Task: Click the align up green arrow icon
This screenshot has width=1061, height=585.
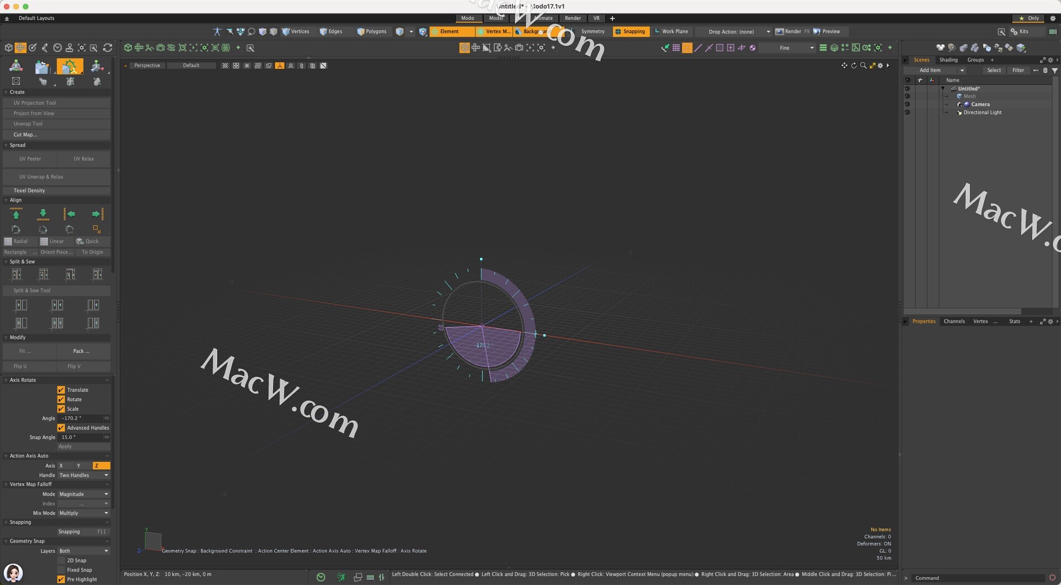Action: [16, 214]
